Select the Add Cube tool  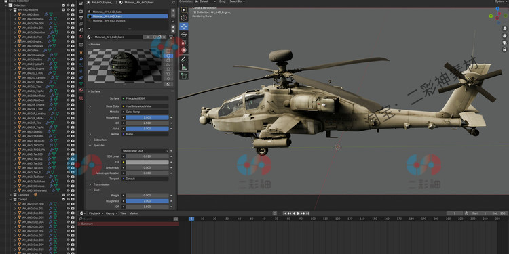coord(184,76)
